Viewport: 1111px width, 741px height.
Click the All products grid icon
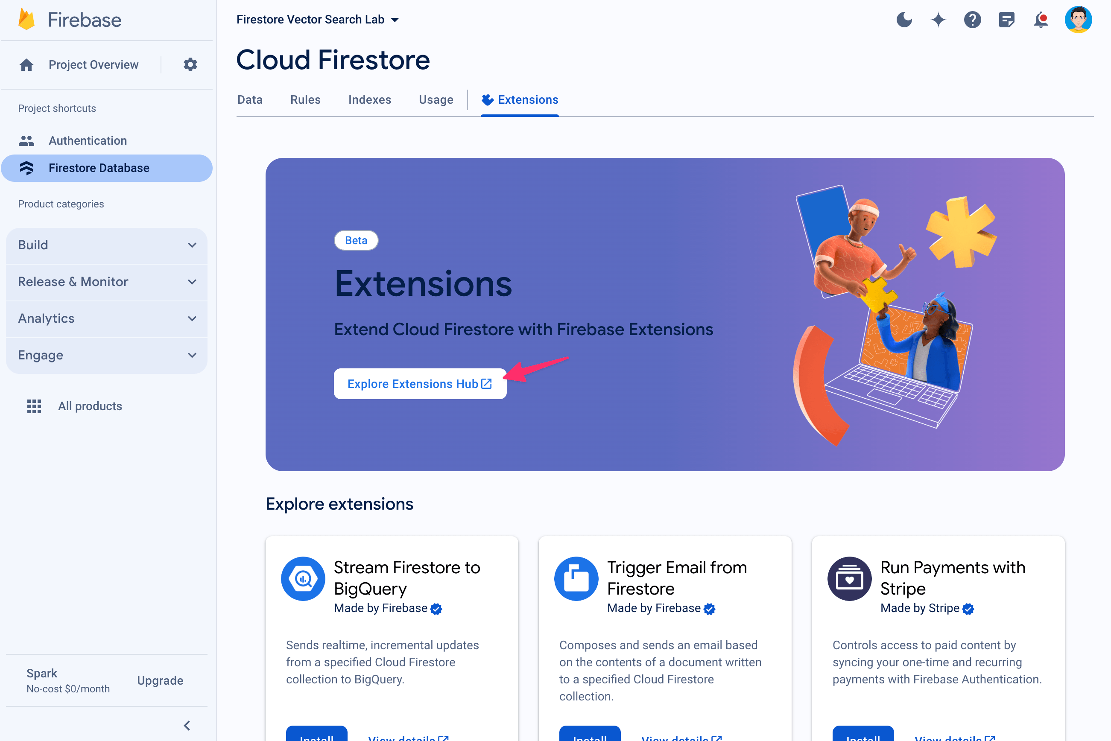(x=32, y=405)
